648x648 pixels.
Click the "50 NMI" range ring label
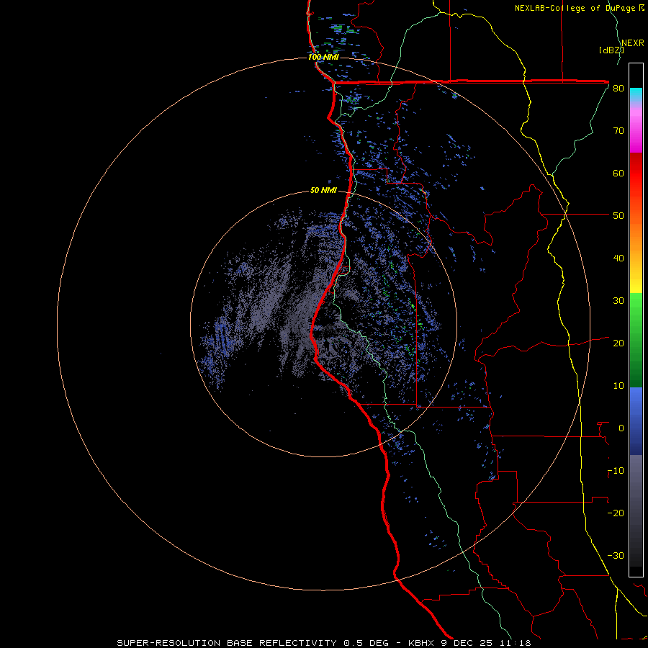tap(323, 191)
